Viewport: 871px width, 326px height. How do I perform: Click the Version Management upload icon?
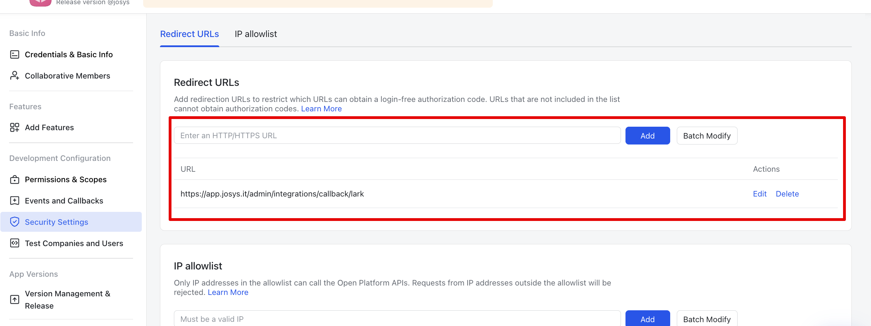pyautogui.click(x=15, y=299)
